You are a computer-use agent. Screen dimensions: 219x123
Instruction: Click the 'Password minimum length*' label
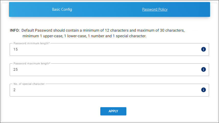point(32,43)
